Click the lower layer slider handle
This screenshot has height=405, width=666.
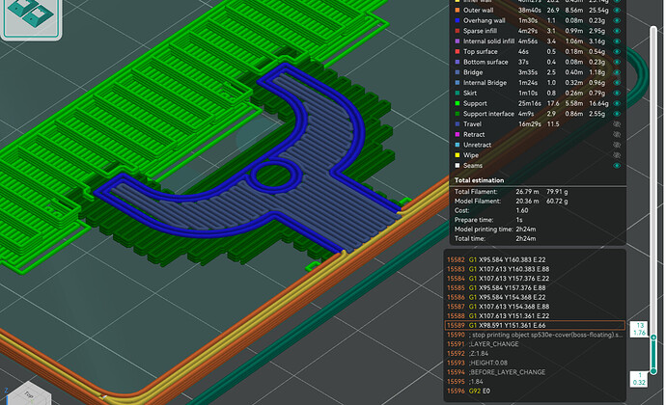[x=639, y=378]
